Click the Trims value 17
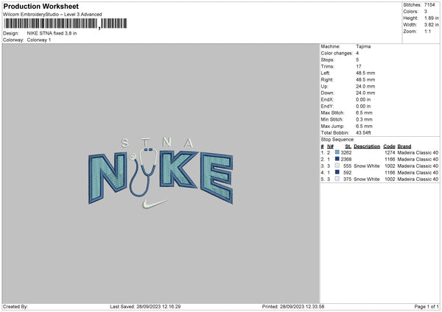 359,66
